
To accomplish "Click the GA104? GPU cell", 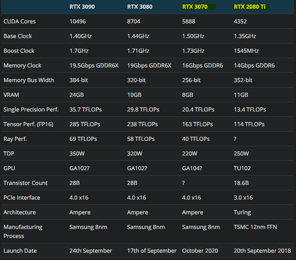I will tap(192, 168).
